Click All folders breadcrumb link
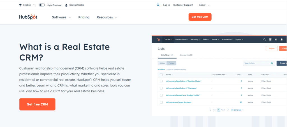Image resolution: width=287 pixels, height=127 pixels. click(x=161, y=70)
